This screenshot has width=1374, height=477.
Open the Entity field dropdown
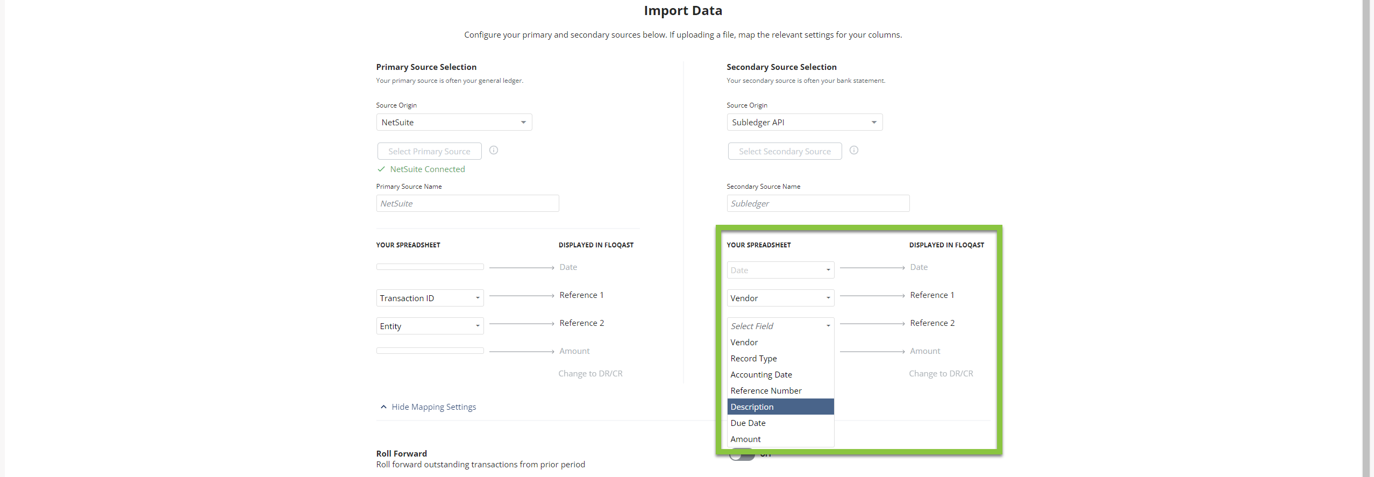[x=429, y=326]
